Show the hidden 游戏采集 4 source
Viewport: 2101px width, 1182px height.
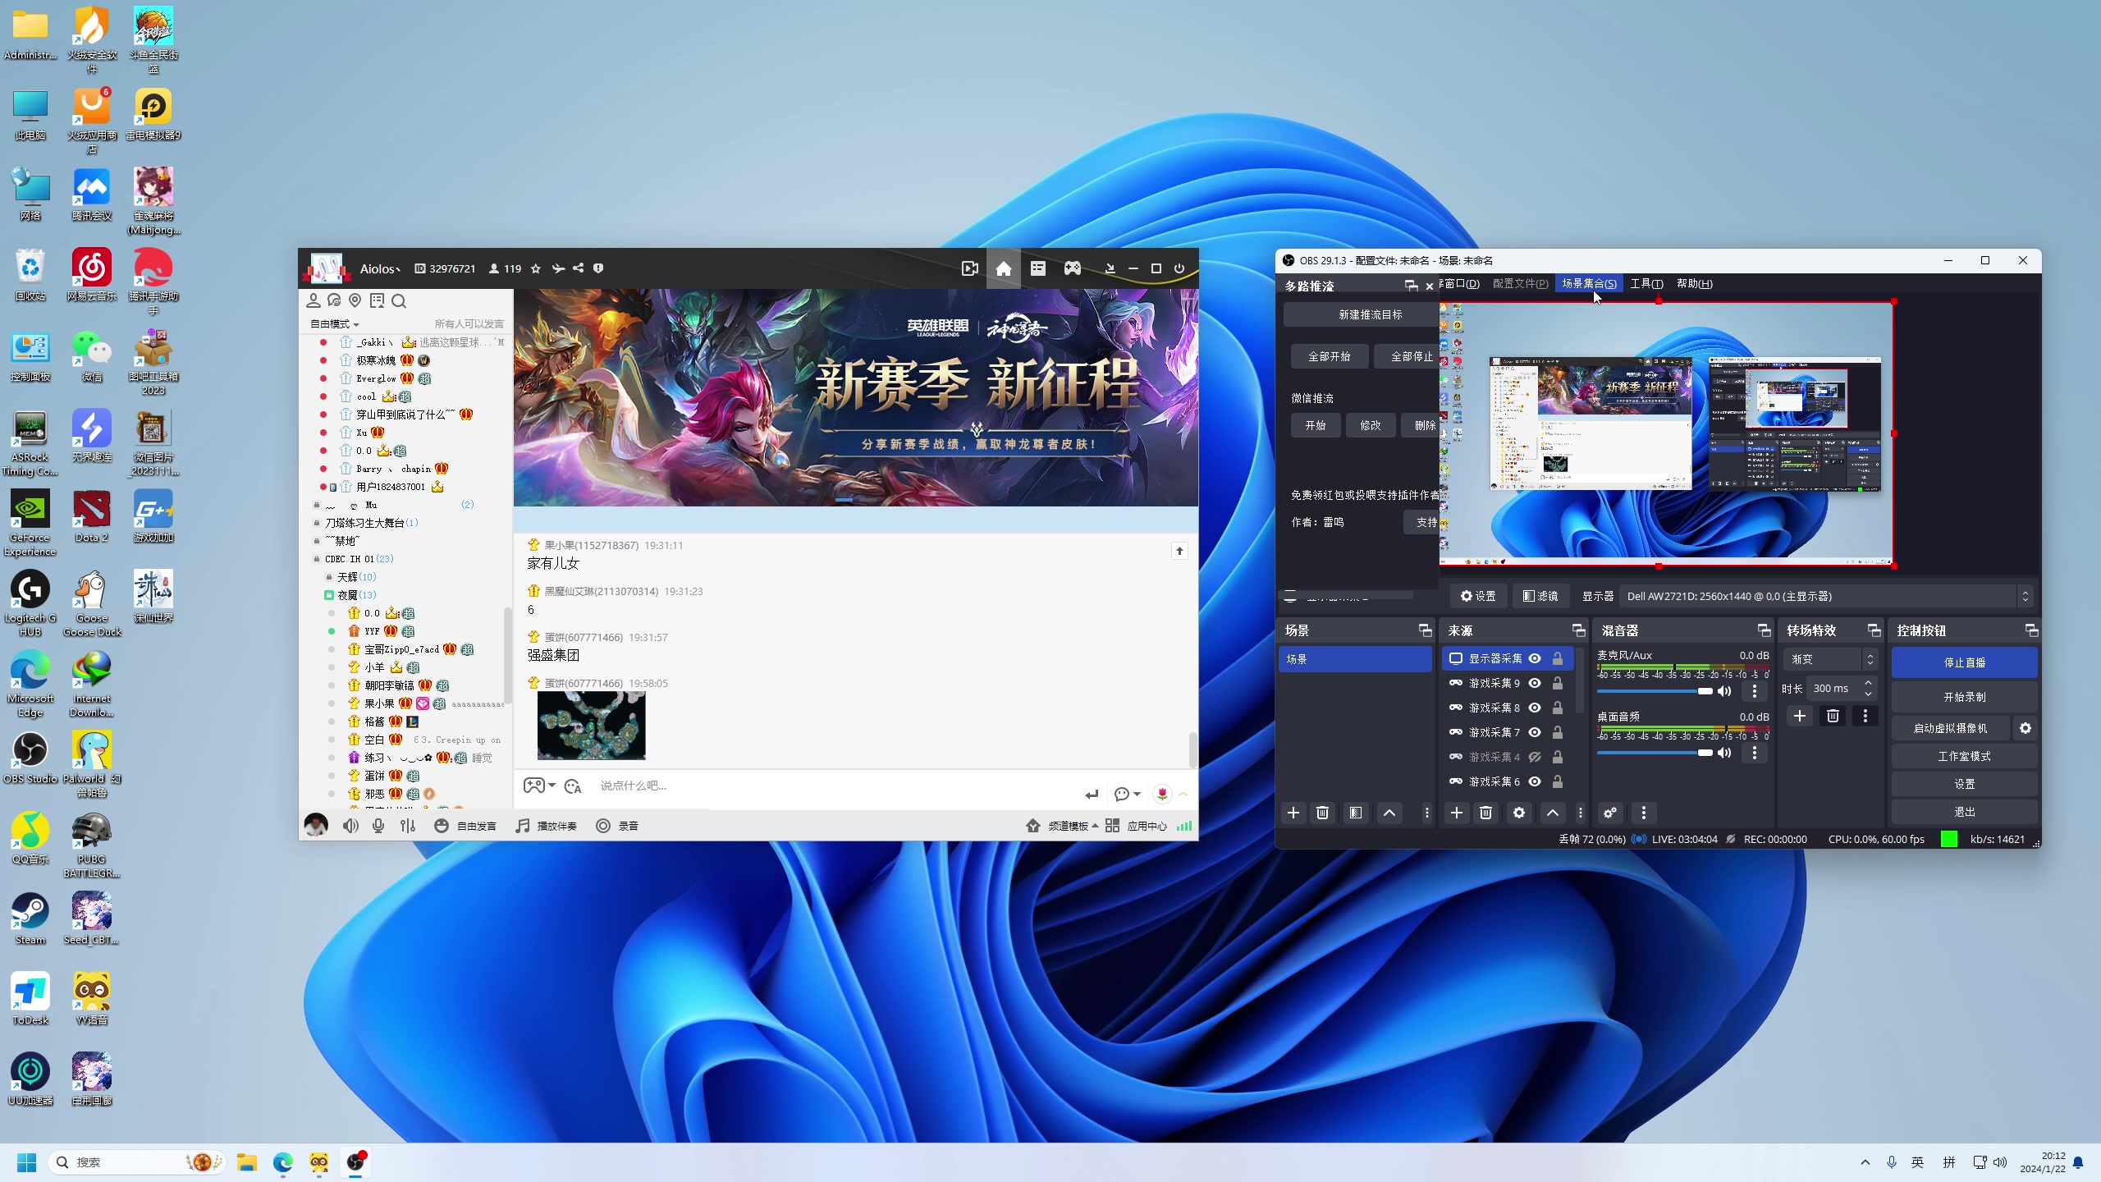[1534, 757]
